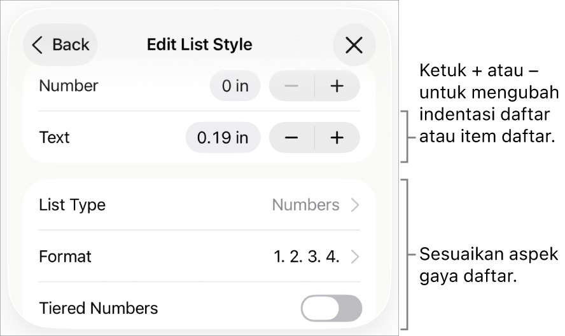Increase the Number indent with plus
Image resolution: width=565 pixels, height=336 pixels.
[337, 86]
